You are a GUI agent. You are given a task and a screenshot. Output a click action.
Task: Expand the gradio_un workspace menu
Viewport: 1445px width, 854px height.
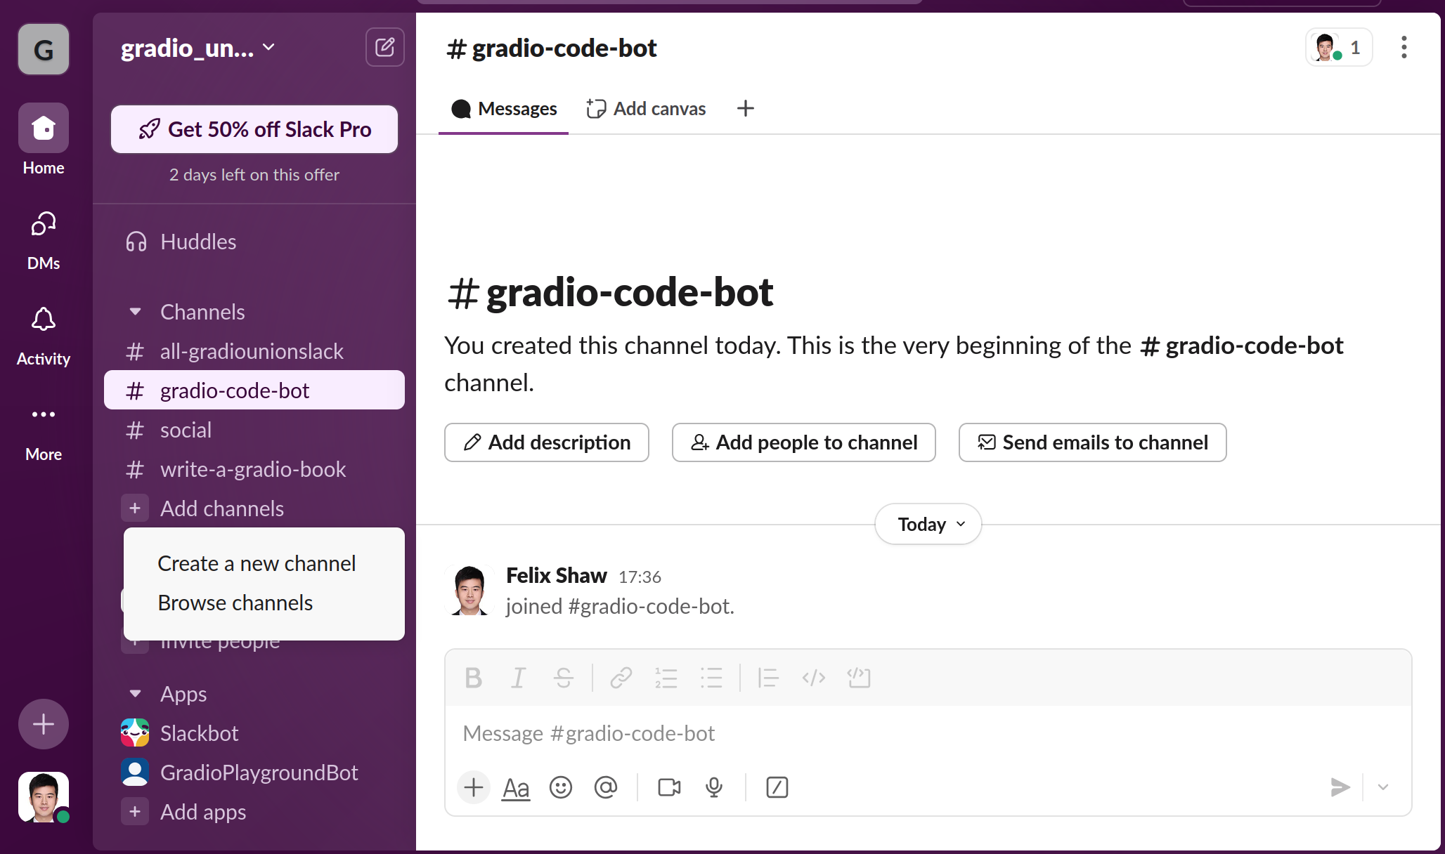click(197, 48)
